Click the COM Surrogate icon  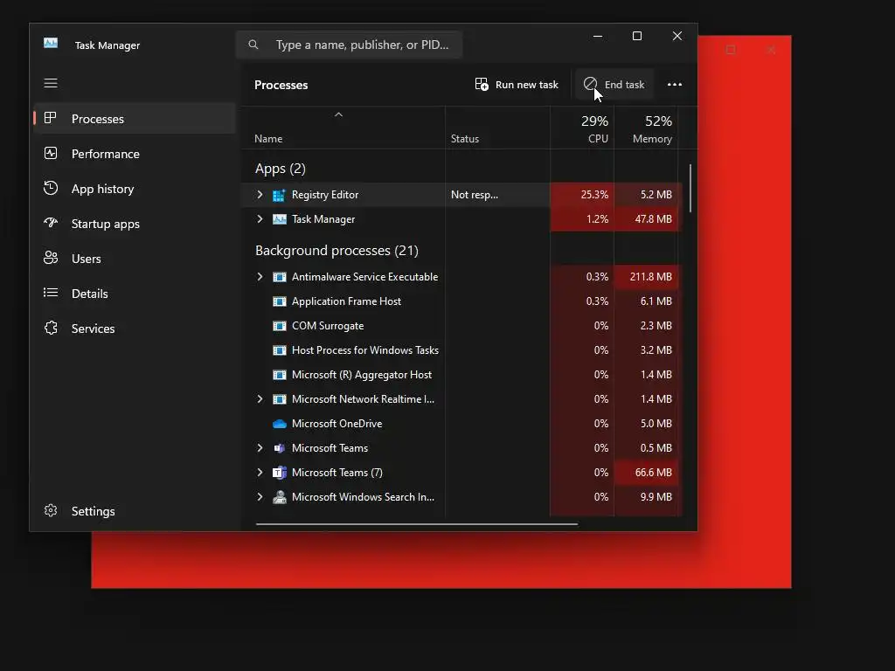[x=279, y=326]
